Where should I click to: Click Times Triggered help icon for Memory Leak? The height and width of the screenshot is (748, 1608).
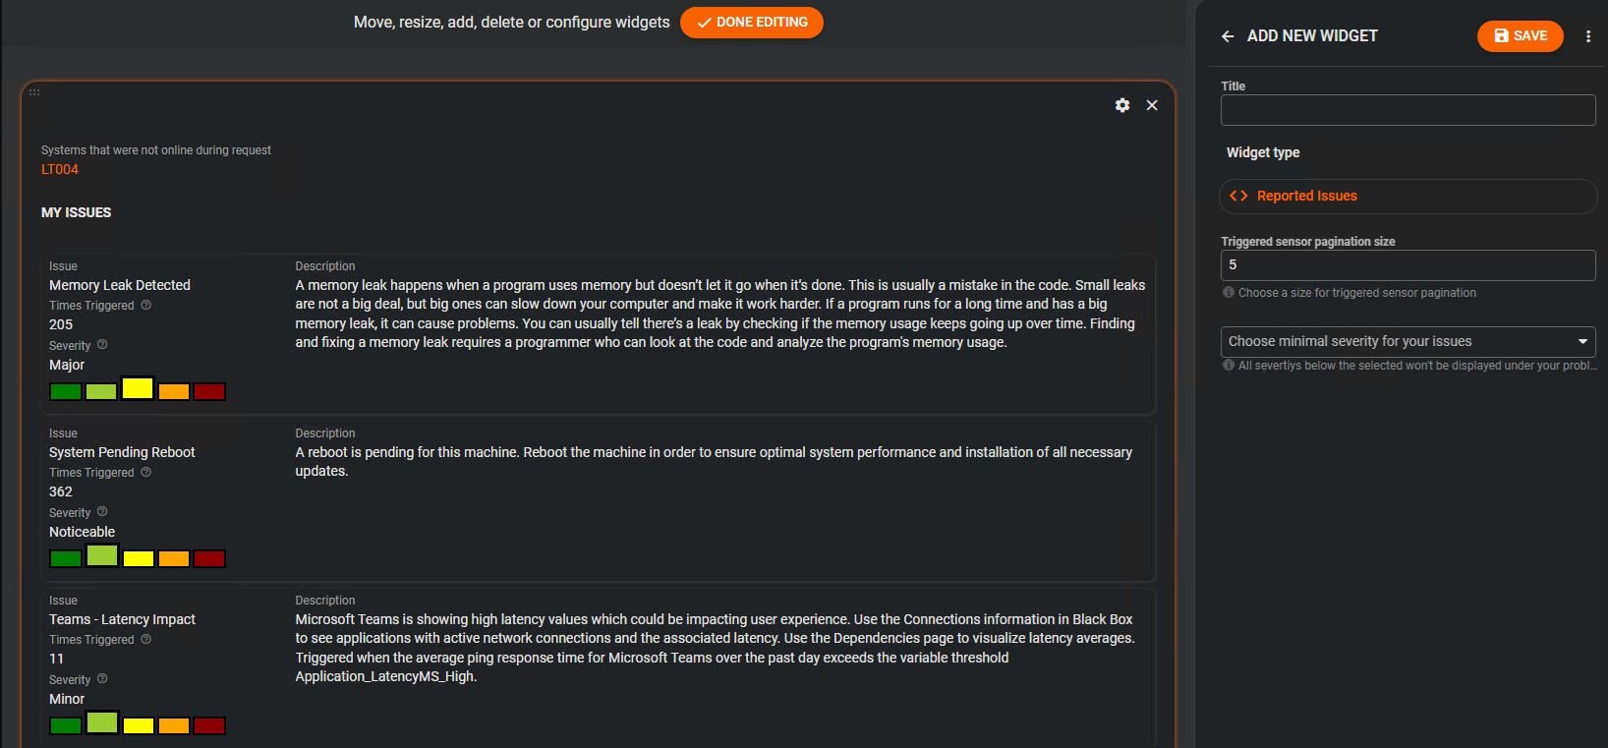(x=146, y=305)
